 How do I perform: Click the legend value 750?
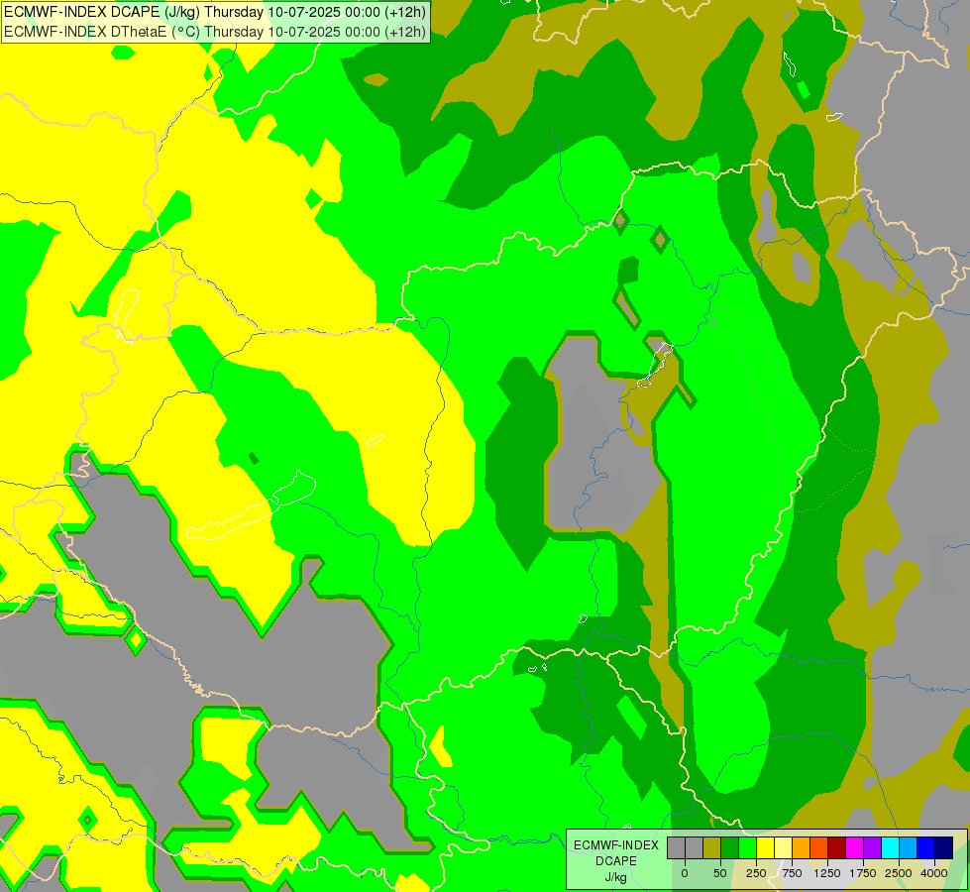click(792, 873)
